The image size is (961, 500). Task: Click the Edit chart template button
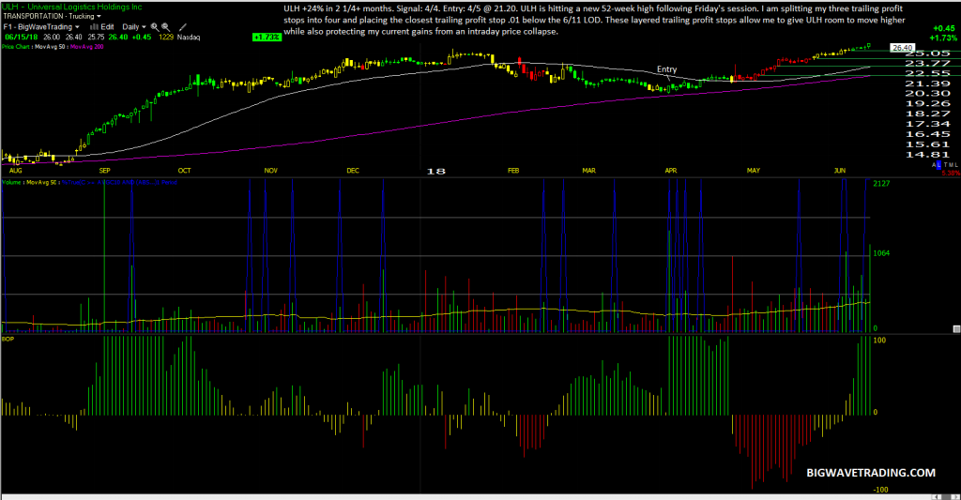coord(107,27)
